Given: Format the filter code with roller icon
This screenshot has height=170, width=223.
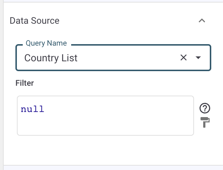Looking at the screenshot, I should (x=205, y=123).
